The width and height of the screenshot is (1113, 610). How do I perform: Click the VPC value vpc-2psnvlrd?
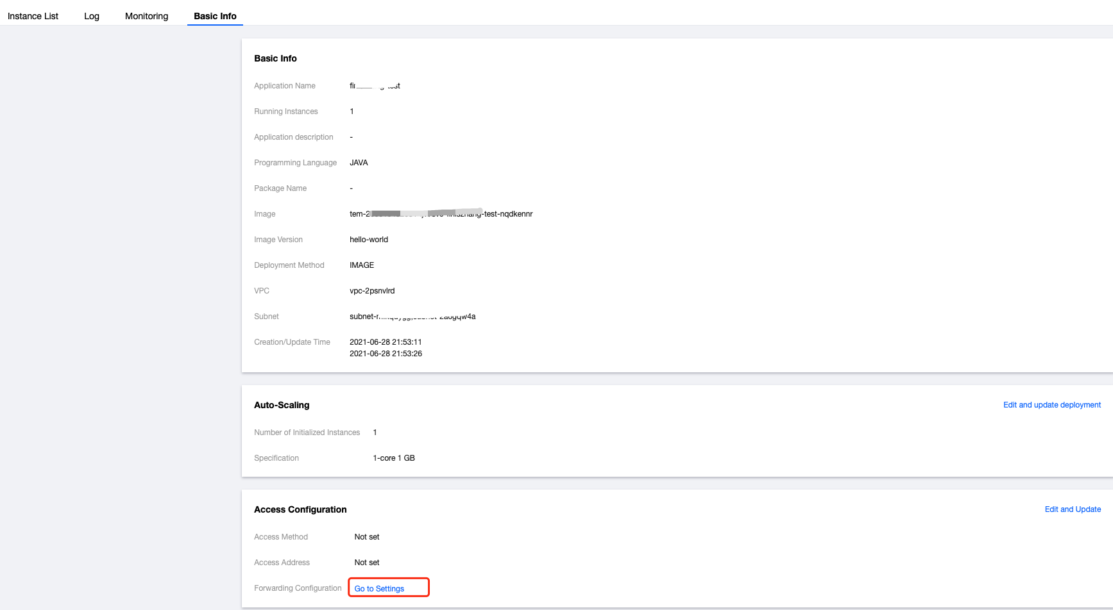372,291
